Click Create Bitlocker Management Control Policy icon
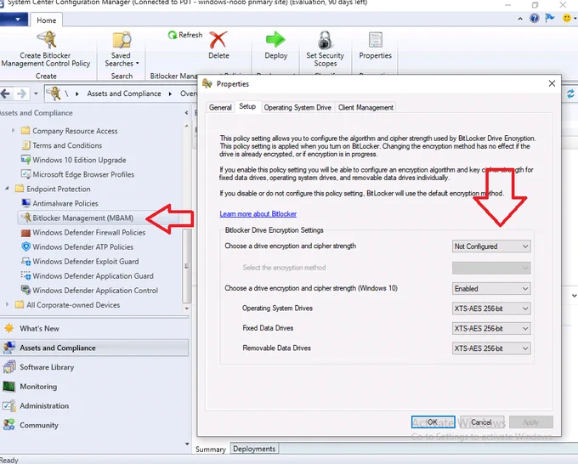 46,40
